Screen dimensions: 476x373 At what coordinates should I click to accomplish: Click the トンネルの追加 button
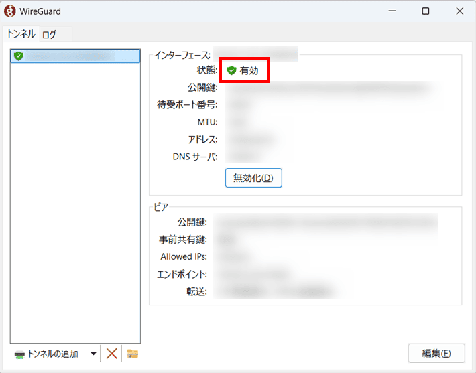coord(47,354)
